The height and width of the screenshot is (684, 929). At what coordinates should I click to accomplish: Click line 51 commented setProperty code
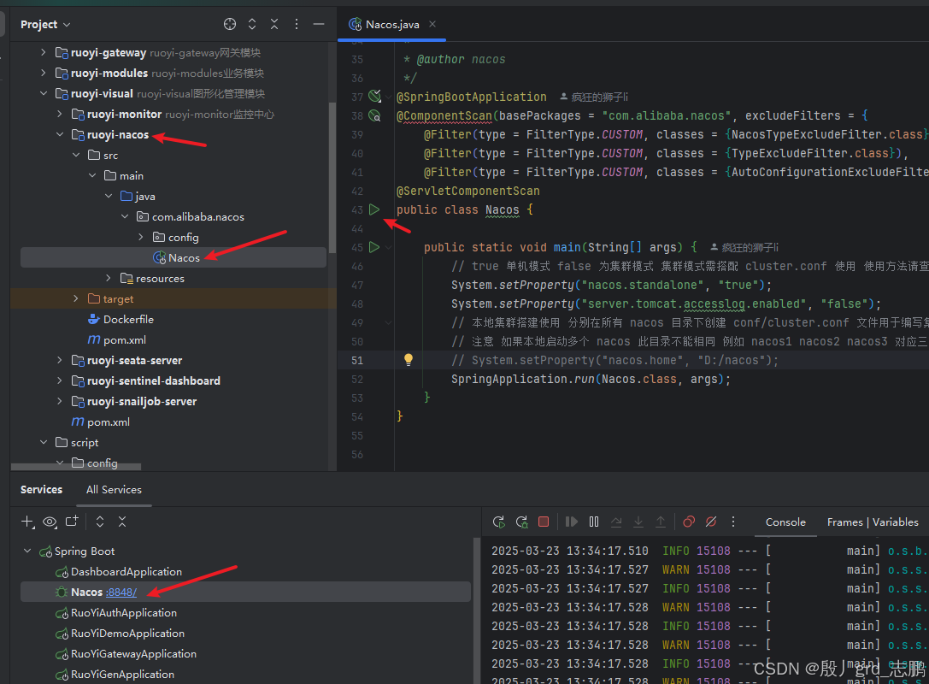click(614, 360)
